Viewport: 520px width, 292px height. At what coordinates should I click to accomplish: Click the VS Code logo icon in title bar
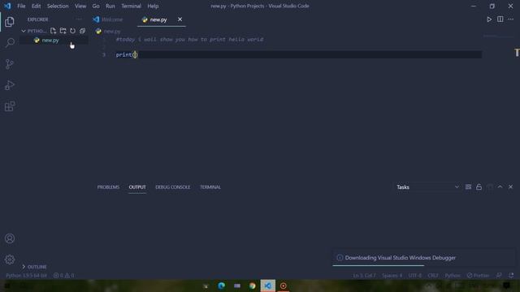click(7, 6)
